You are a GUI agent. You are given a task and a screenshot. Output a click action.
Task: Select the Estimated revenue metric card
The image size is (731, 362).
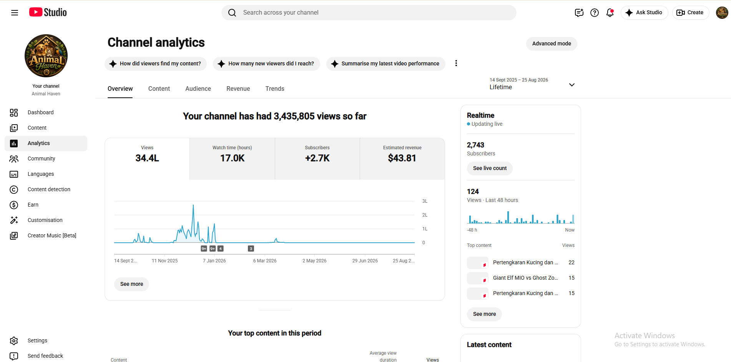[402, 158]
